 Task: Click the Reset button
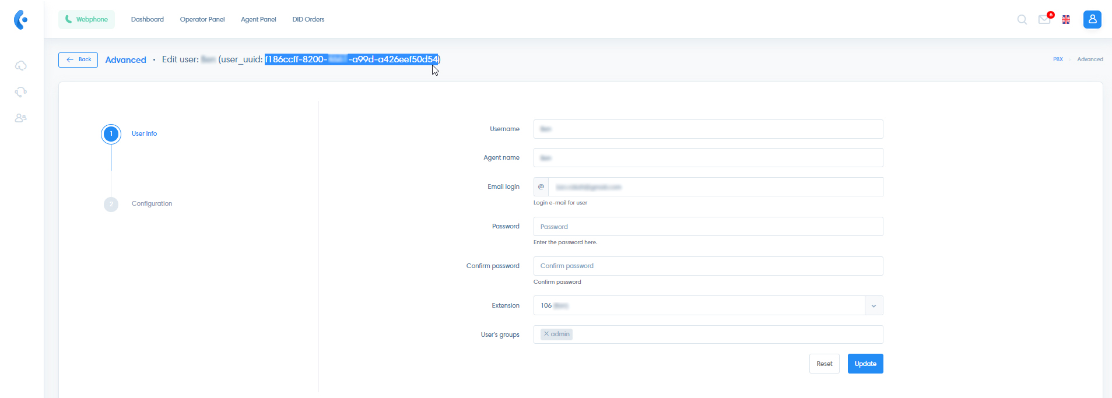(824, 364)
